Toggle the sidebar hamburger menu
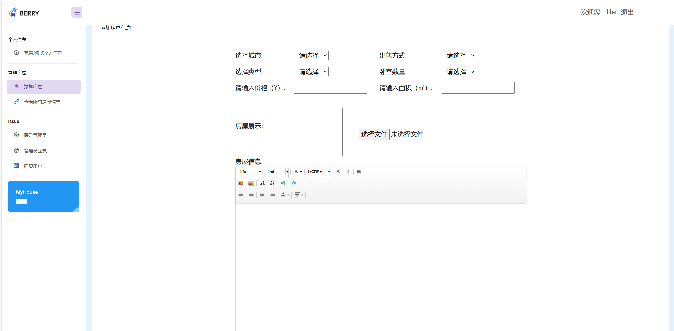Image resolution: width=674 pixels, height=331 pixels. coord(77,12)
